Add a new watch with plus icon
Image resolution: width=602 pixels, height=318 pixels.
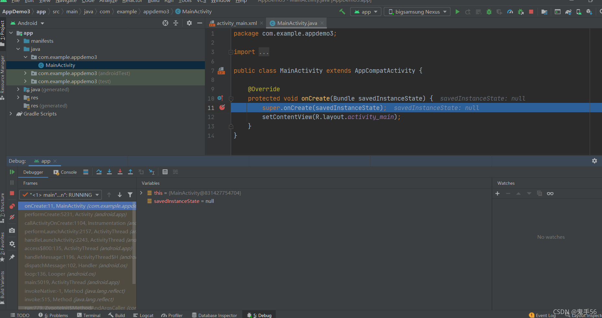click(497, 193)
